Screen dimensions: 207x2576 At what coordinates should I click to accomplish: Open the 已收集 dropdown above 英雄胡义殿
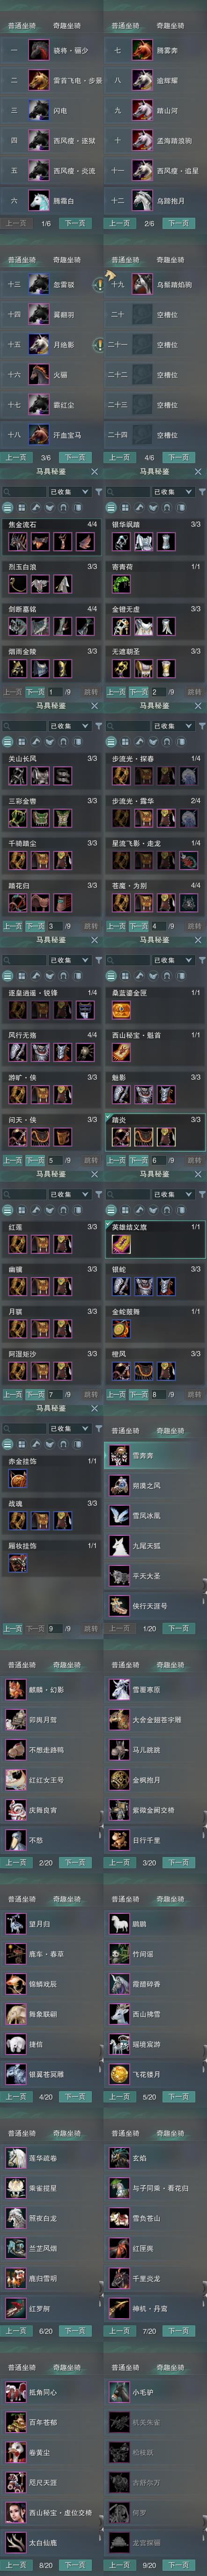pos(172,1194)
